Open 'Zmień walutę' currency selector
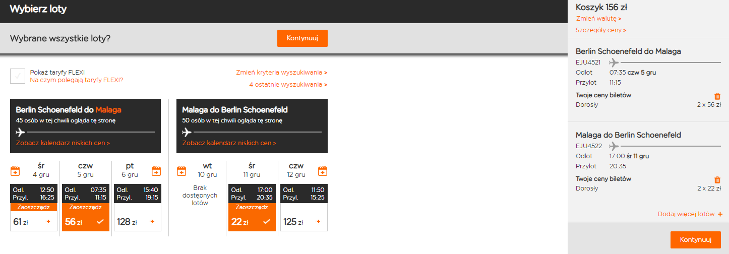729x254 pixels. tap(598, 19)
